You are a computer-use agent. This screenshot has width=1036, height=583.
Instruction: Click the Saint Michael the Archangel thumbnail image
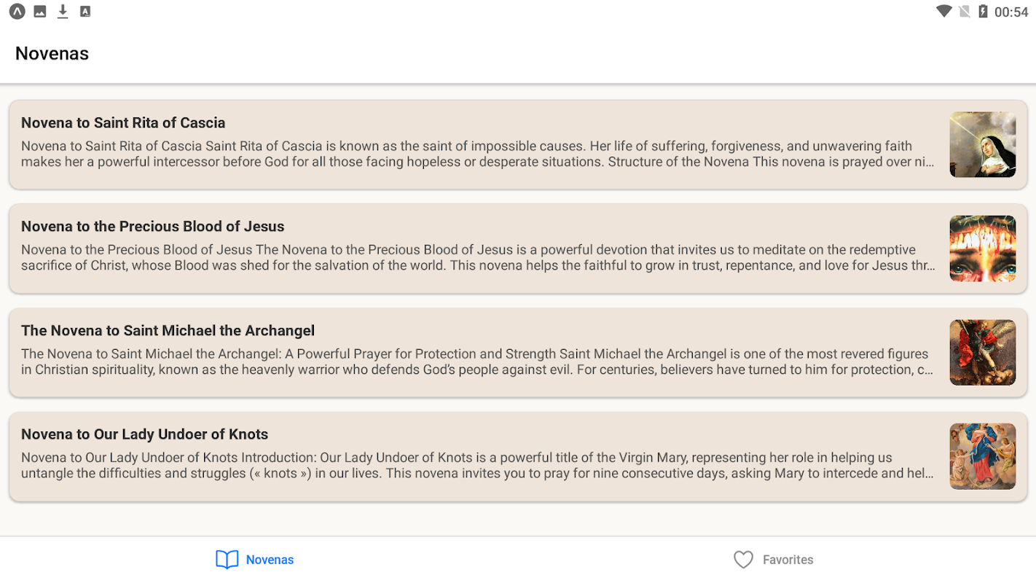pyautogui.click(x=982, y=353)
